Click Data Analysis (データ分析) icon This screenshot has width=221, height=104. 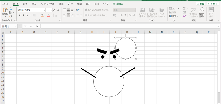tap(211, 12)
